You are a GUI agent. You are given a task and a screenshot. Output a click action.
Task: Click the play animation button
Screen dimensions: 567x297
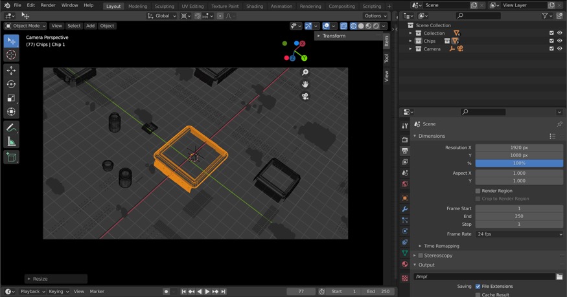tap(207, 292)
